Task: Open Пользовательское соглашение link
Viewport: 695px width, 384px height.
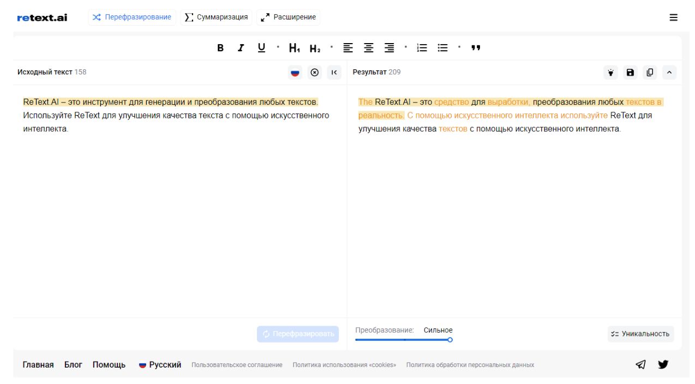Action: (x=237, y=365)
